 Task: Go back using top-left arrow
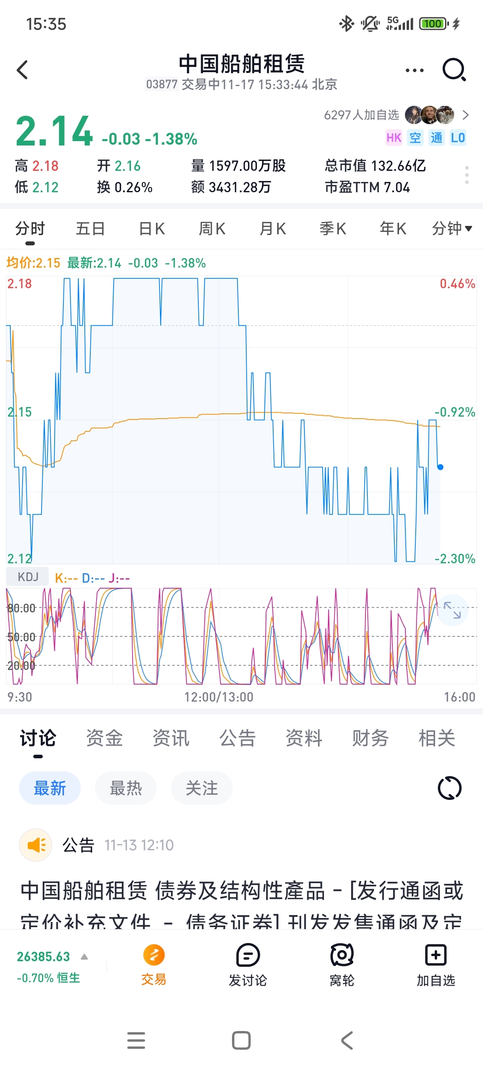23,70
